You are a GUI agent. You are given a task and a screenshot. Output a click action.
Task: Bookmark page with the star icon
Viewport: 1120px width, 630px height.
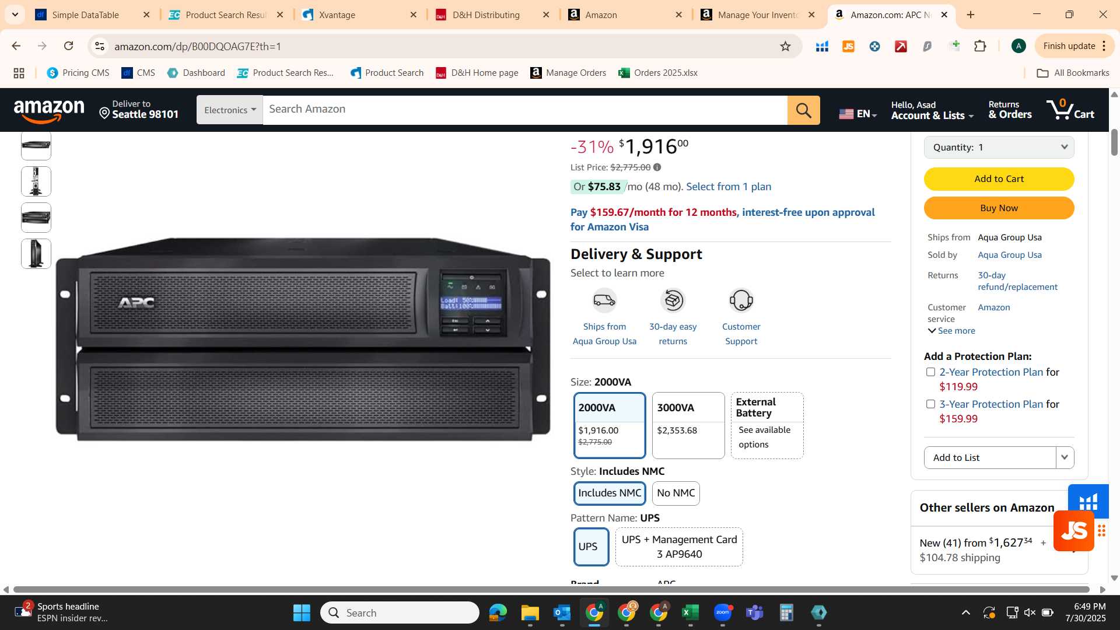tap(785, 46)
